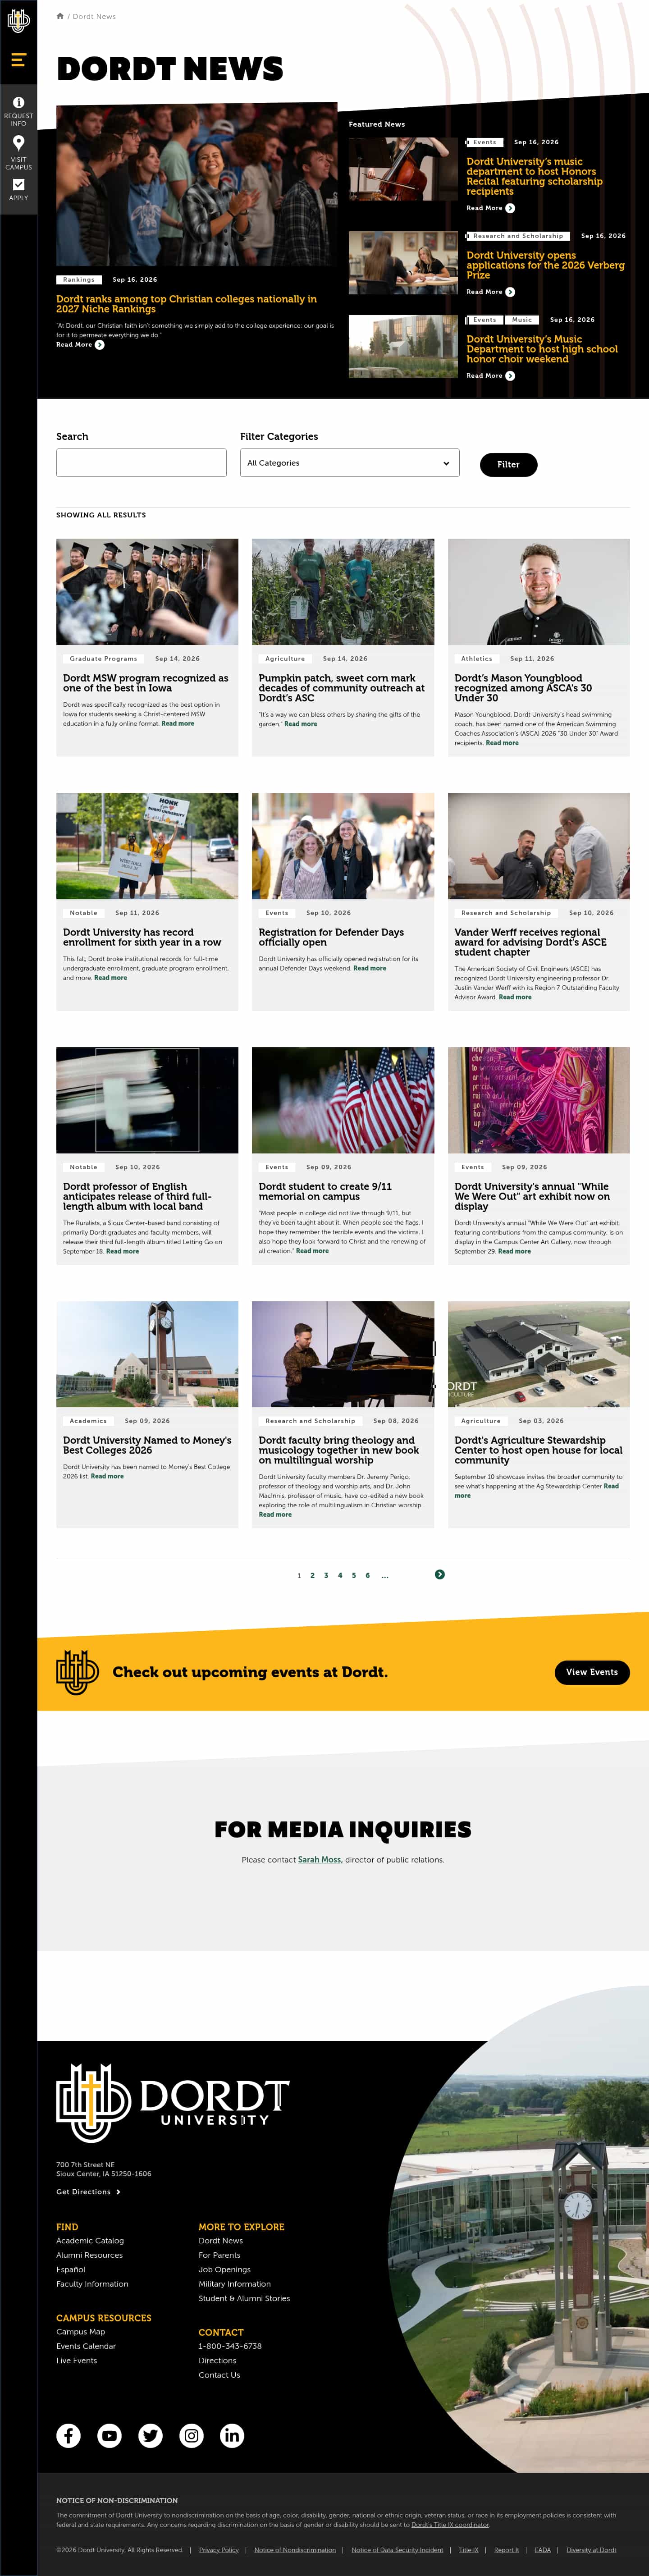This screenshot has width=649, height=2576.
Task: Open Money's Best Colleges 2026 article
Action: coord(147,1445)
